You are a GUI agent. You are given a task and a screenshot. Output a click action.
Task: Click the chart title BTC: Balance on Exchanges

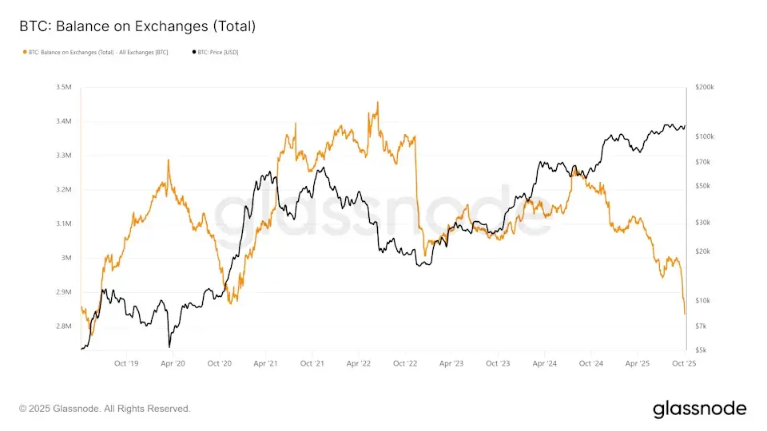[137, 26]
